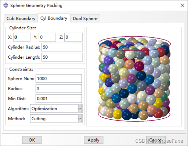Click the Sphere Num input field
The height and width of the screenshot is (146, 188).
[59, 78]
